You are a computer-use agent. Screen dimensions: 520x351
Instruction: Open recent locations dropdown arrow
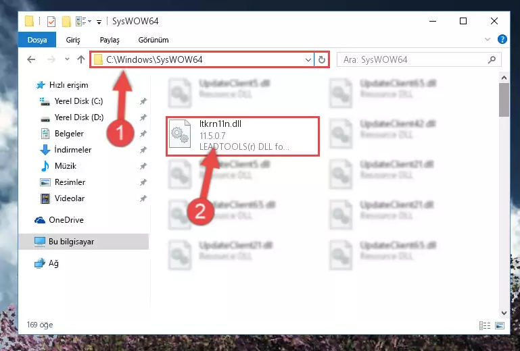click(67, 59)
